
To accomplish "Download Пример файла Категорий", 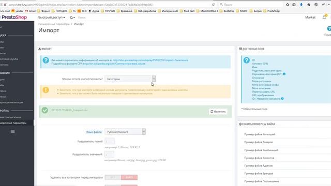I will click(x=260, y=134).
